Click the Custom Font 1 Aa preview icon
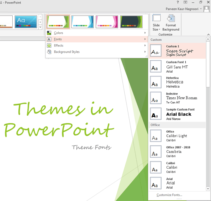The image size is (211, 201). pos(156,66)
